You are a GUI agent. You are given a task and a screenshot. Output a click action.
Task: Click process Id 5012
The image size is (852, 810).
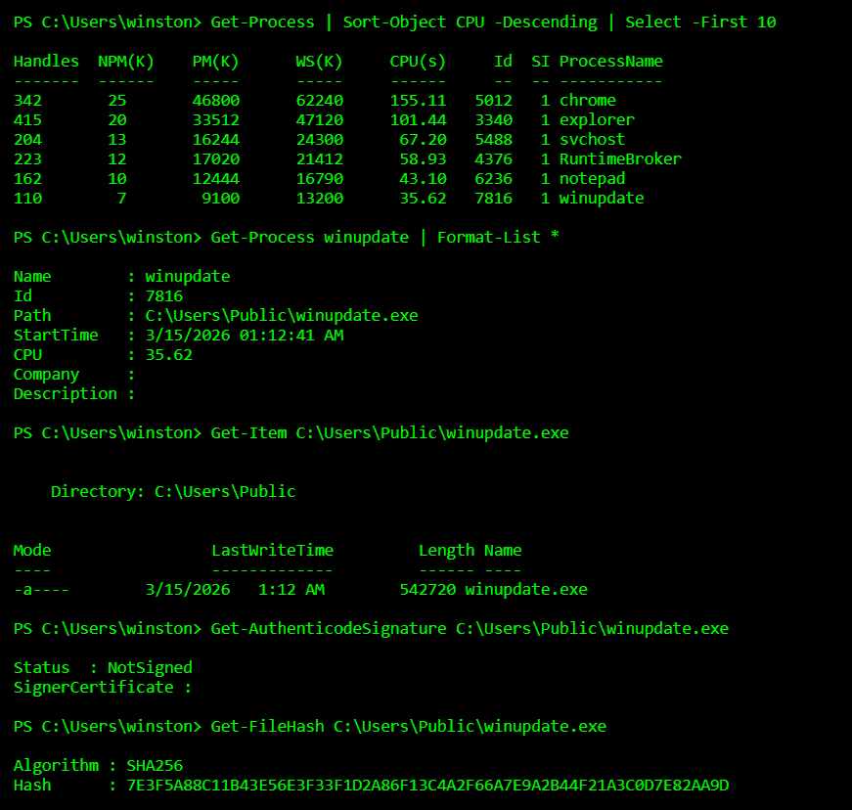[x=493, y=101]
